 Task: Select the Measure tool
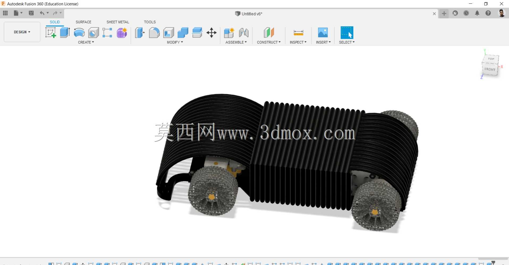click(x=298, y=33)
